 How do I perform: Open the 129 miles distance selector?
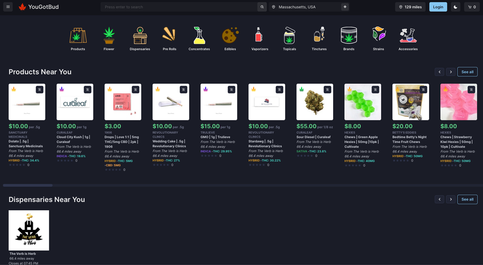[x=410, y=7]
